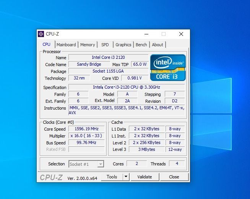Viewport: 250px width, 199px height.
Task: Click the Core Speed value 1596.19 MHz
Action: click(86, 129)
